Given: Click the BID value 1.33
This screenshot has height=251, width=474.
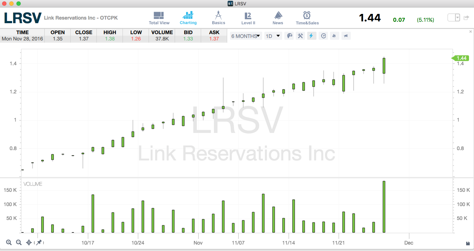Looking at the screenshot, I should coord(188,39).
